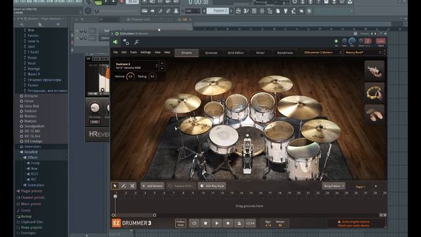
Task: Open Song Creator
Action: [x=334, y=186]
